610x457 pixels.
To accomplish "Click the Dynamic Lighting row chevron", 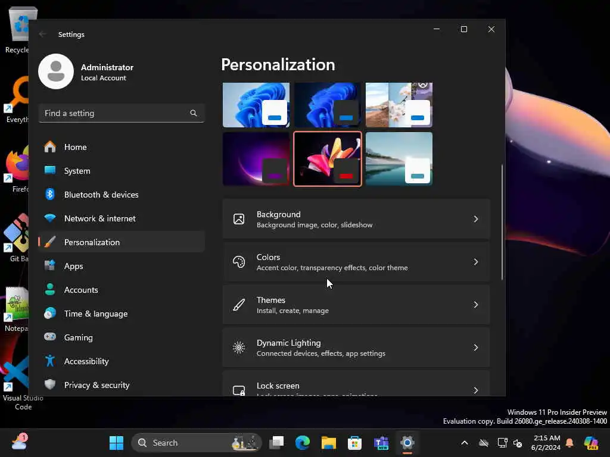I will tap(475, 348).
